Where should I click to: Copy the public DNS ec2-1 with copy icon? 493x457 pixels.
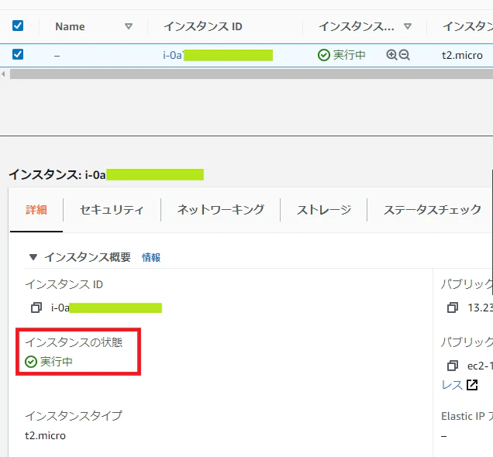(x=453, y=366)
